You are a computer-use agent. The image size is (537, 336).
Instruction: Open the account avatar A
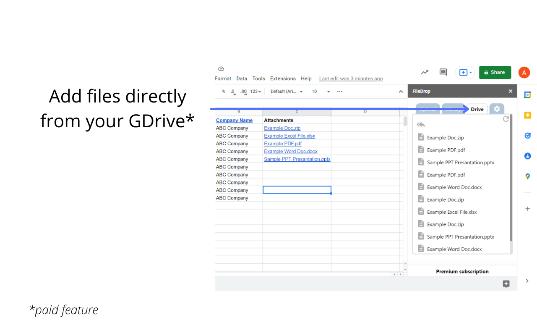(x=524, y=72)
